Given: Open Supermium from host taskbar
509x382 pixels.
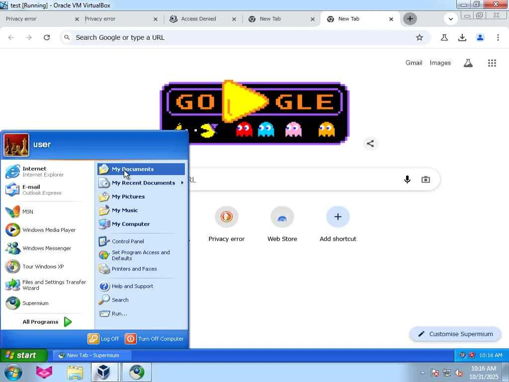Looking at the screenshot, I should 137,372.
